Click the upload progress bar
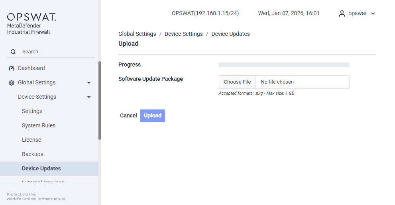 click(284, 65)
